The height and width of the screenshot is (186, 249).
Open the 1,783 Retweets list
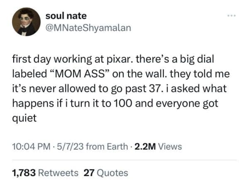(46, 173)
